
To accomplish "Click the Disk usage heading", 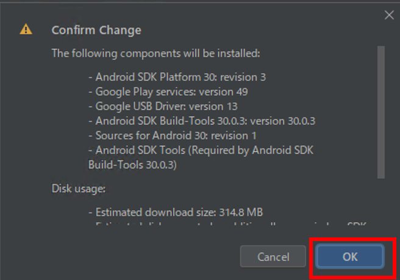I will (79, 189).
